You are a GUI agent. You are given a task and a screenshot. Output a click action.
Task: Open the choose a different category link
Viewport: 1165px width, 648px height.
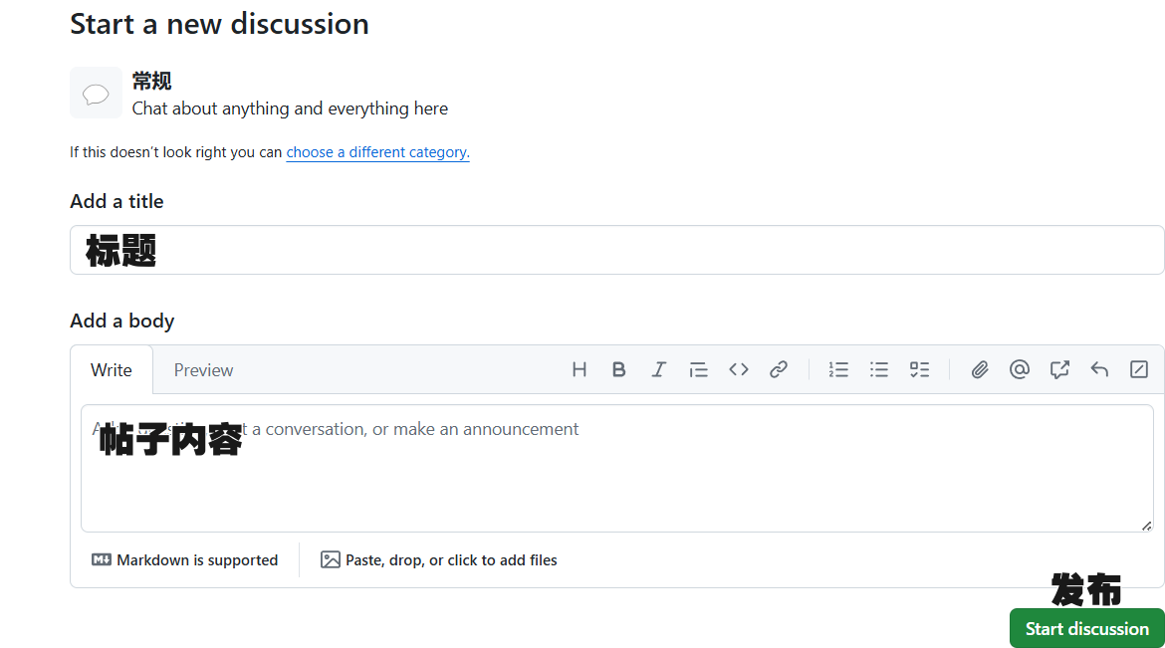click(377, 151)
